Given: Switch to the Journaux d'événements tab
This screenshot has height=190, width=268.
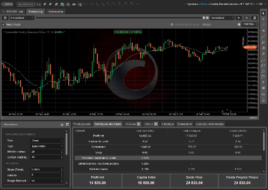Looking at the screenshot, I should 210,124.
